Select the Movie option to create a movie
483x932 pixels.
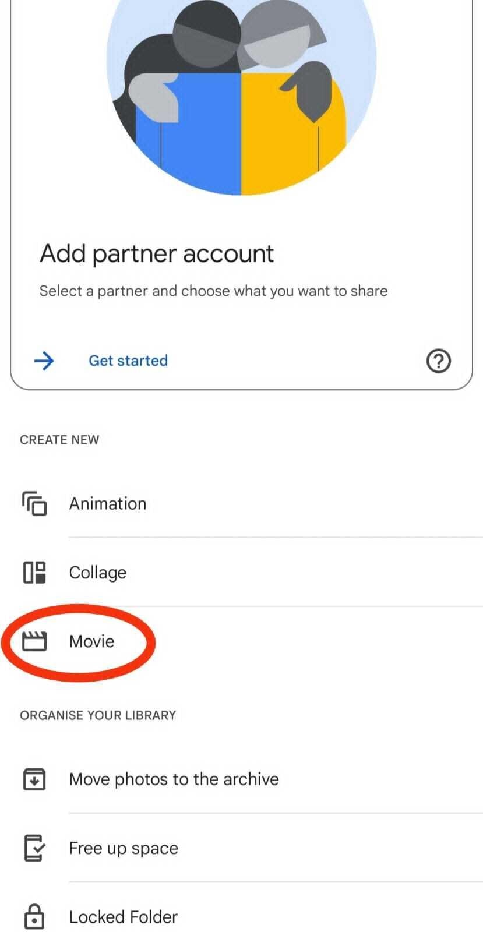click(91, 641)
